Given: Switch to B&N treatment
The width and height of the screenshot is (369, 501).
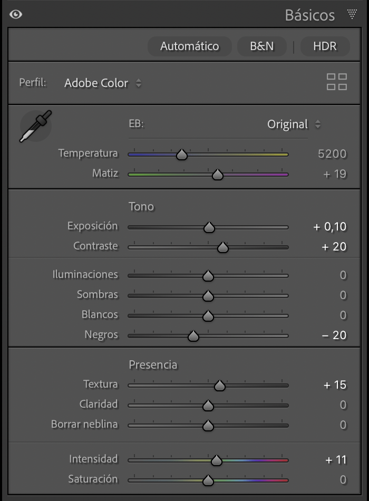Looking at the screenshot, I should pyautogui.click(x=262, y=46).
